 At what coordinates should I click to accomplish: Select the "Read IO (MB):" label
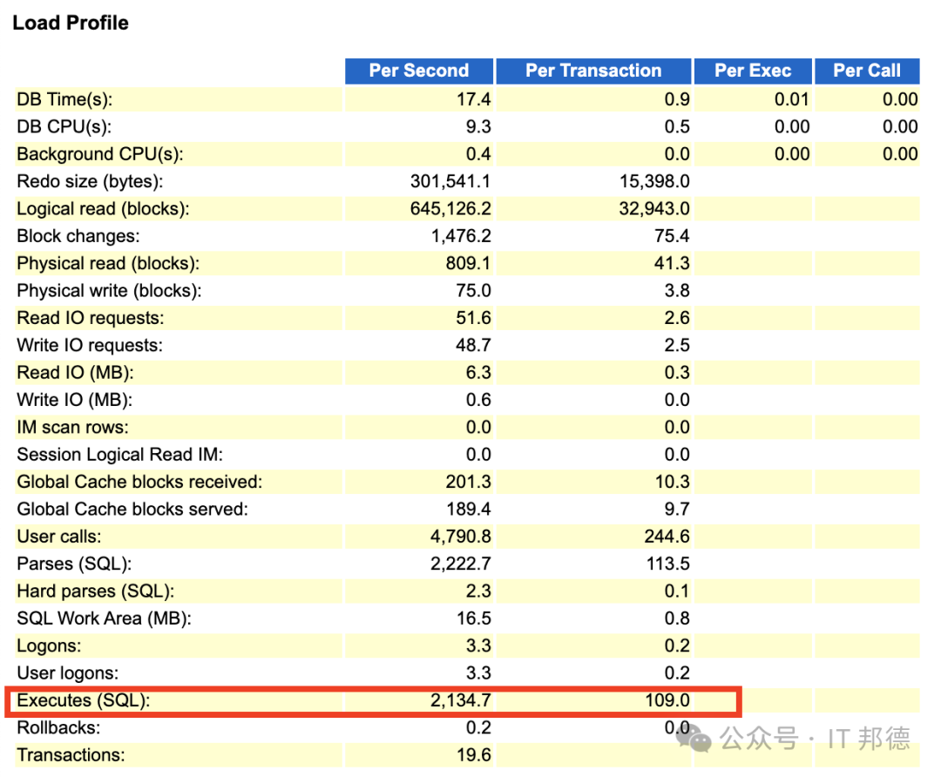75,373
